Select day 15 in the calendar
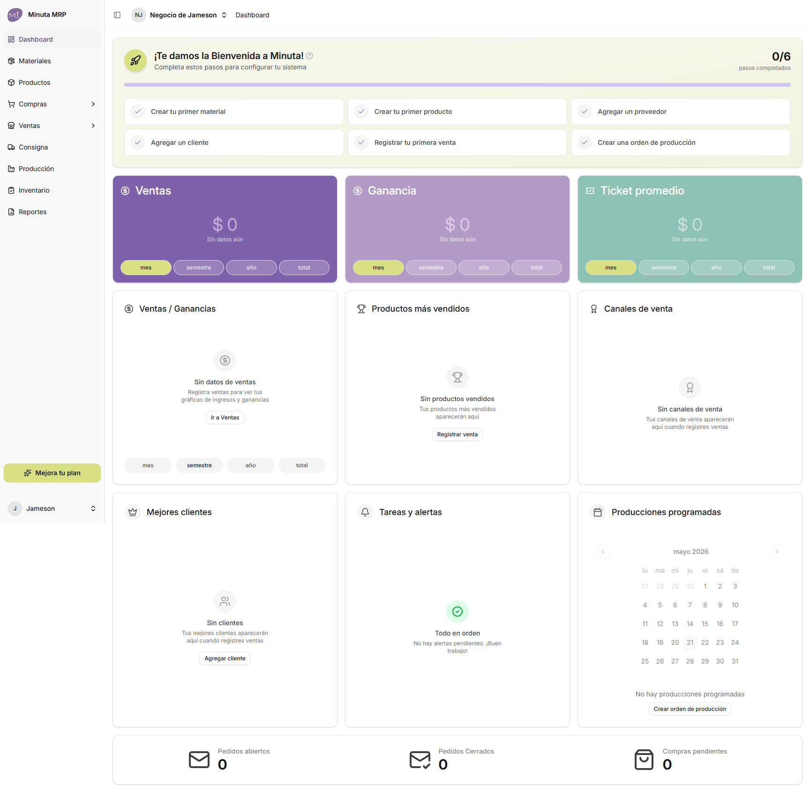 705,624
